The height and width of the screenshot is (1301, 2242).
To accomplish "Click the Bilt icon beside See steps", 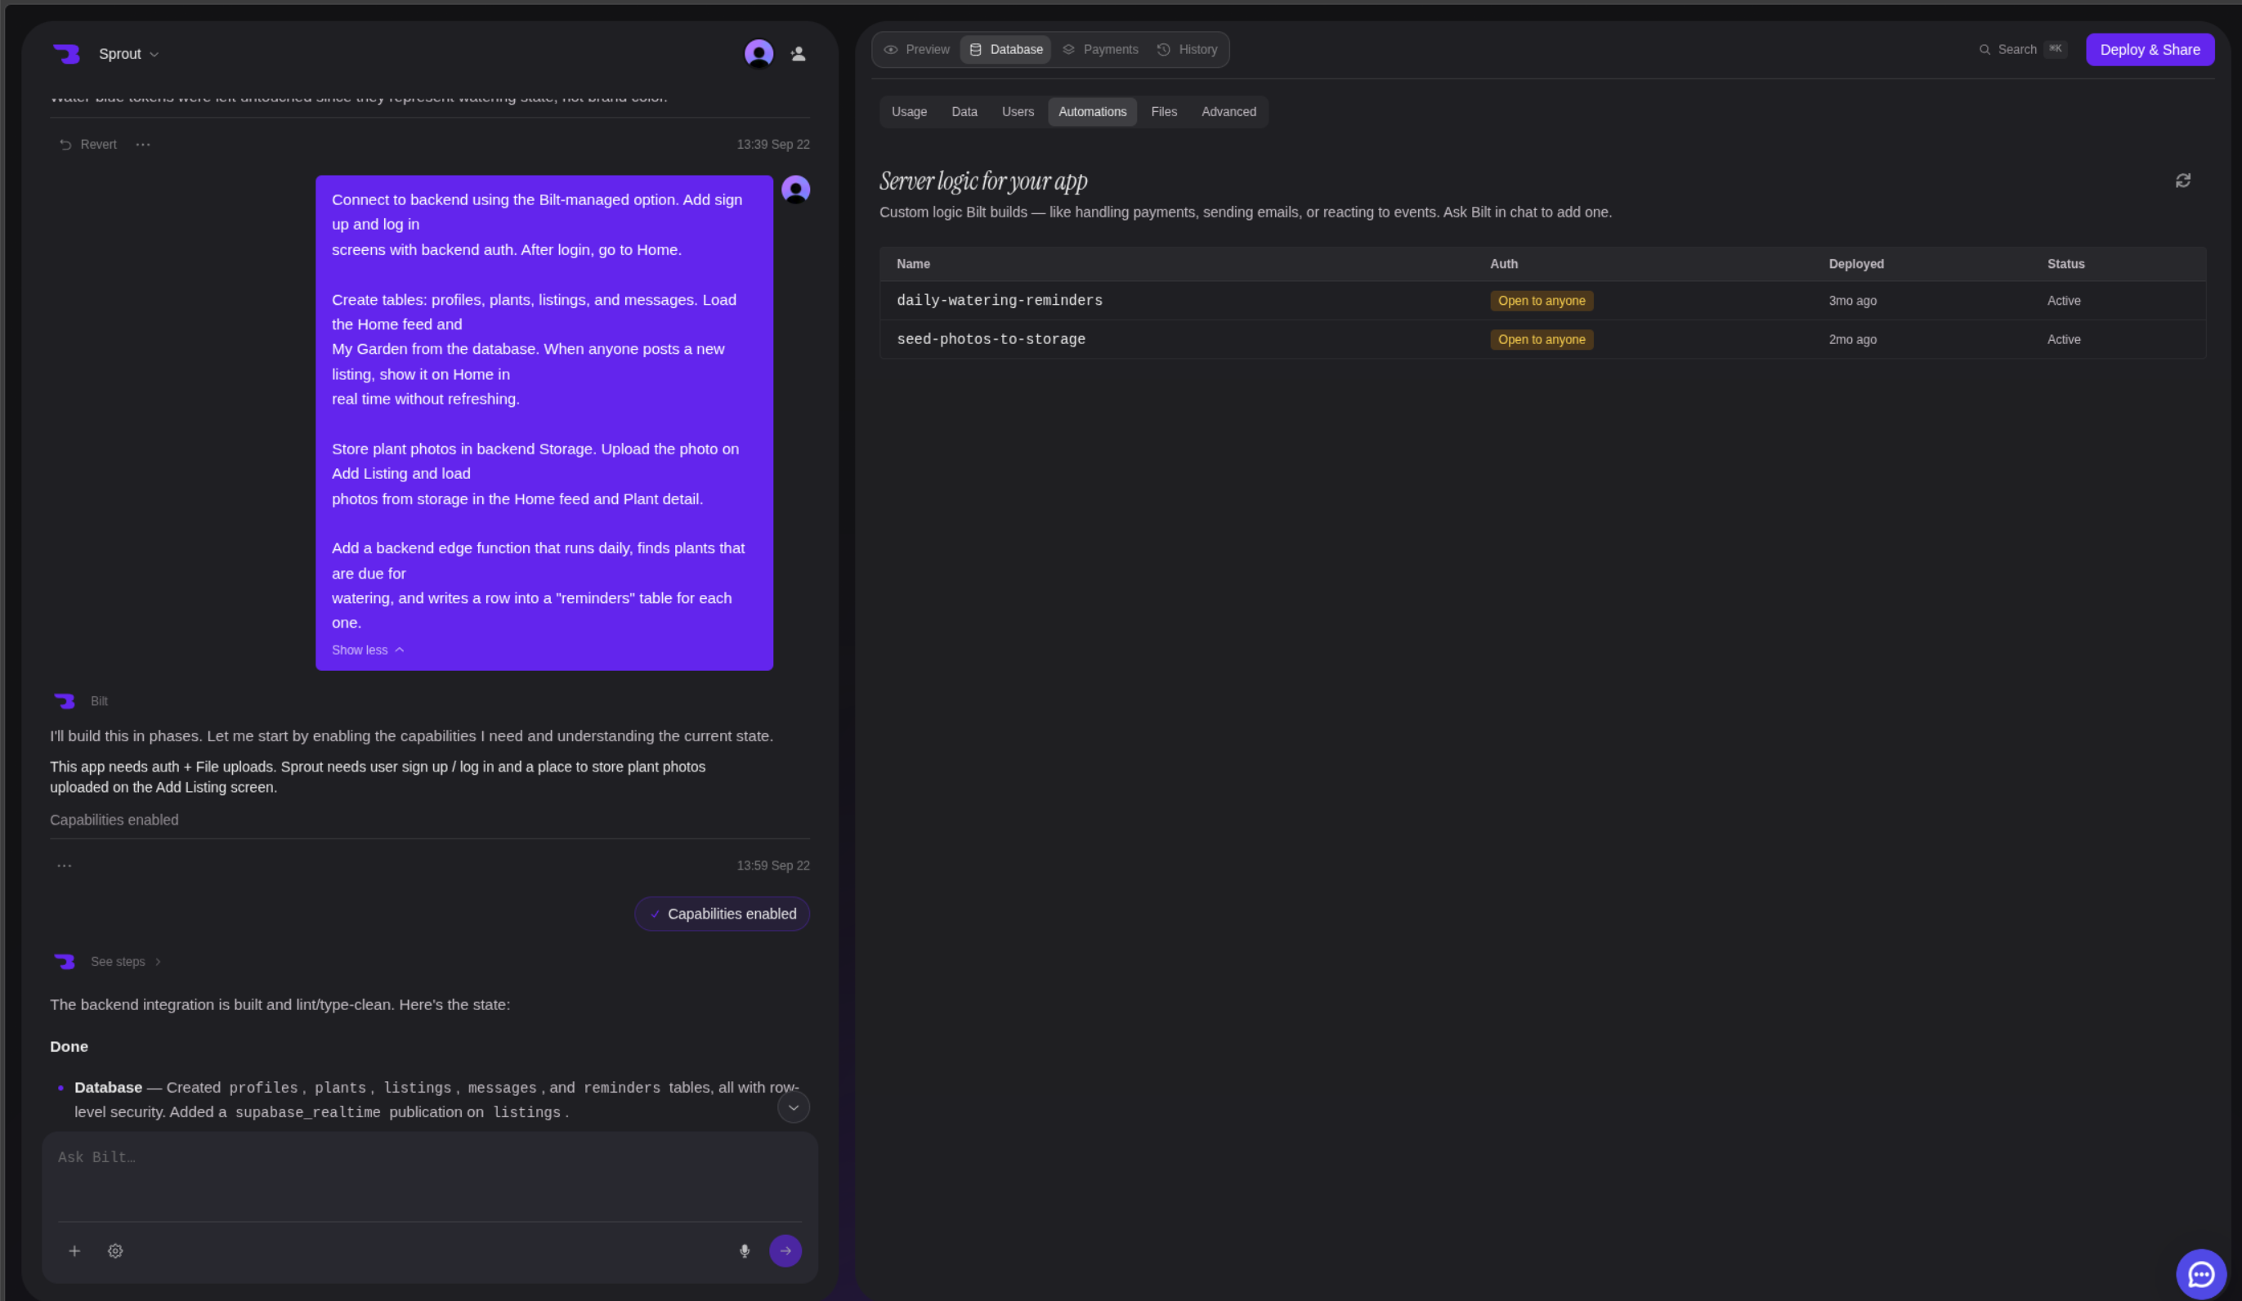I will click(64, 962).
